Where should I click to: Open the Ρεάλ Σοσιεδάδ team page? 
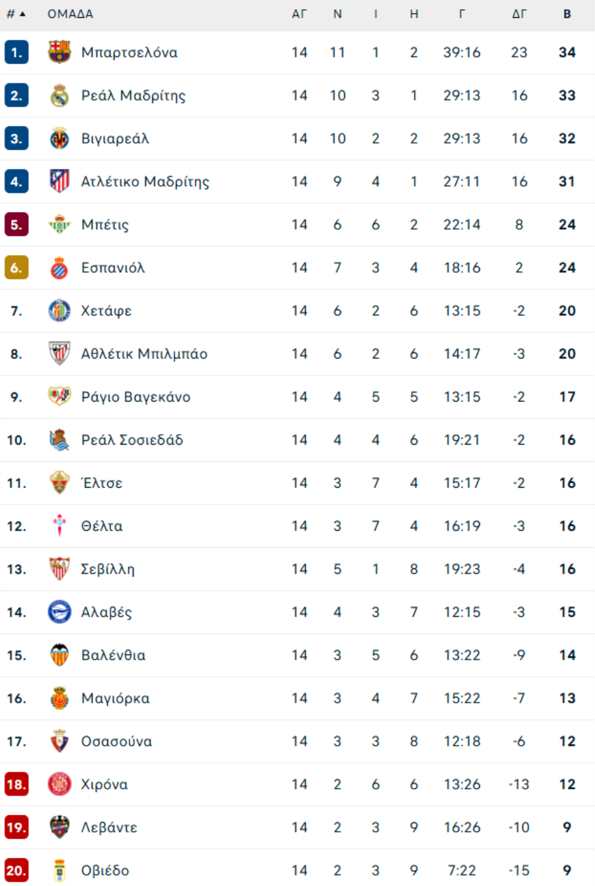pyautogui.click(x=132, y=440)
